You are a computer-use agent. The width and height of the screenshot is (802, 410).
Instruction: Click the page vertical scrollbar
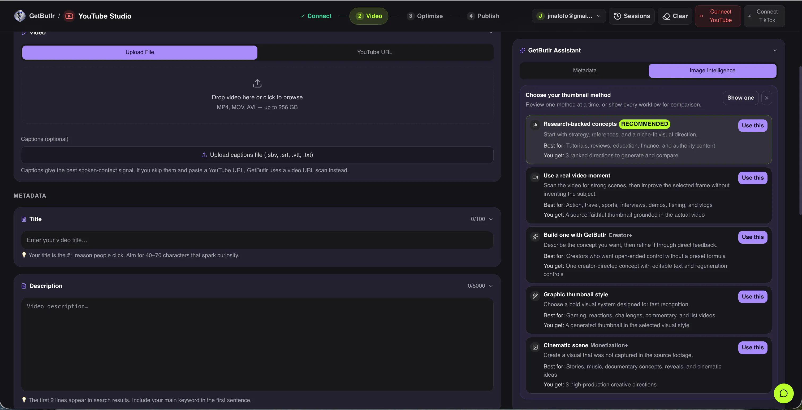coord(800,140)
